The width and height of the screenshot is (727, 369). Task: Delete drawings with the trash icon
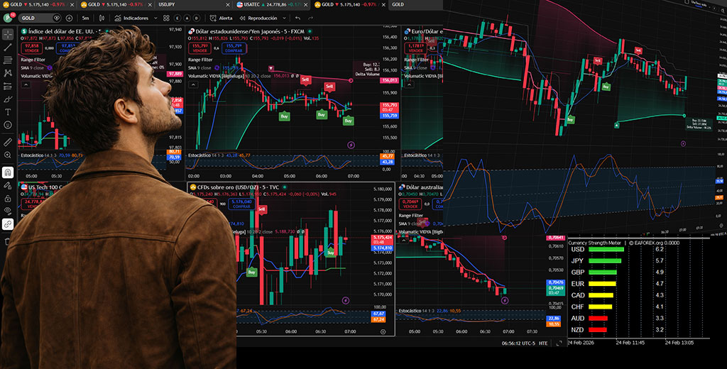coord(8,241)
